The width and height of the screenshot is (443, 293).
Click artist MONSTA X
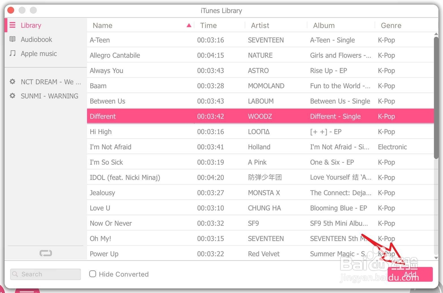pos(264,192)
